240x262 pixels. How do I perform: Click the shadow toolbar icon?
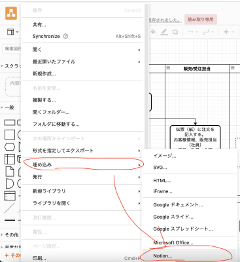(x=175, y=32)
